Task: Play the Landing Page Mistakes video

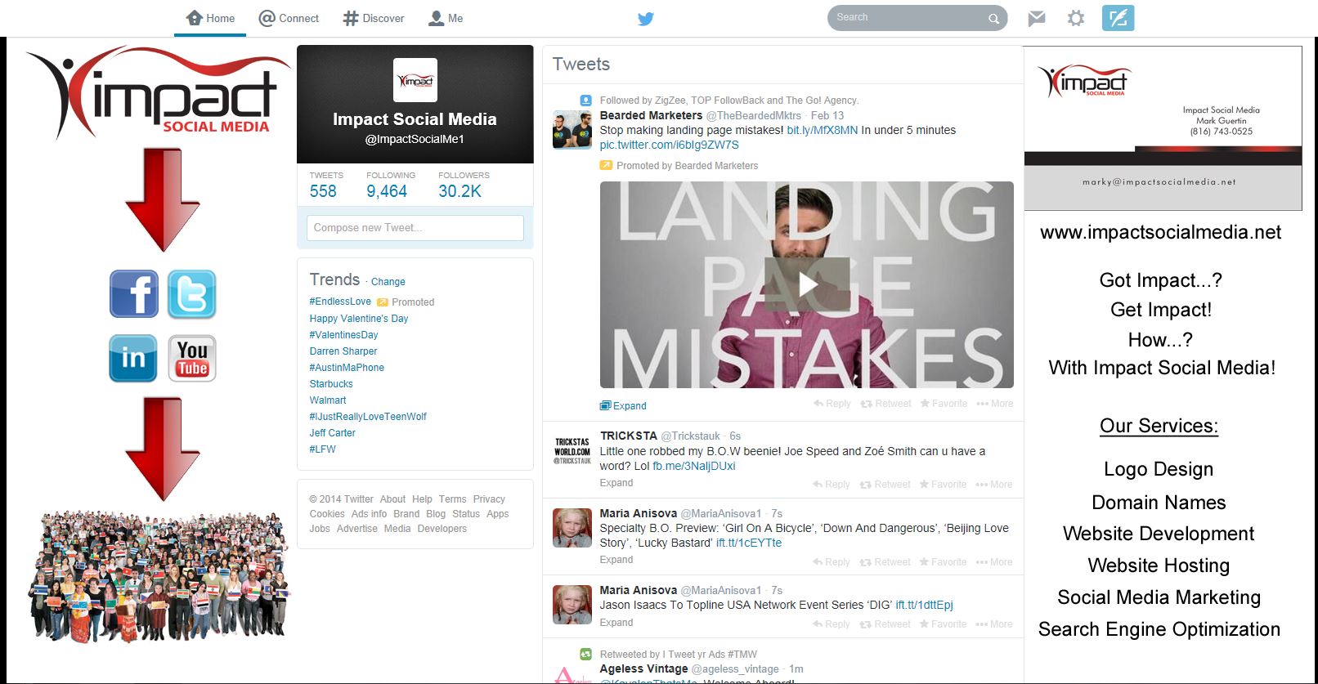Action: click(x=807, y=284)
